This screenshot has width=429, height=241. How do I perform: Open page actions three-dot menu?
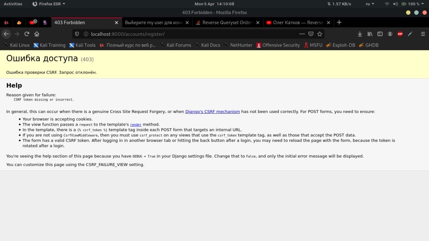(302, 34)
